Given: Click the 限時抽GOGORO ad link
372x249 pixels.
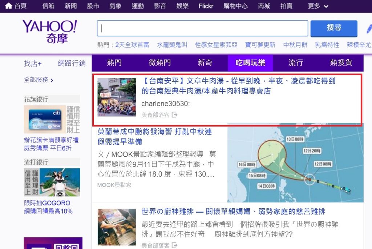Looking at the screenshot, I should (x=48, y=207).
